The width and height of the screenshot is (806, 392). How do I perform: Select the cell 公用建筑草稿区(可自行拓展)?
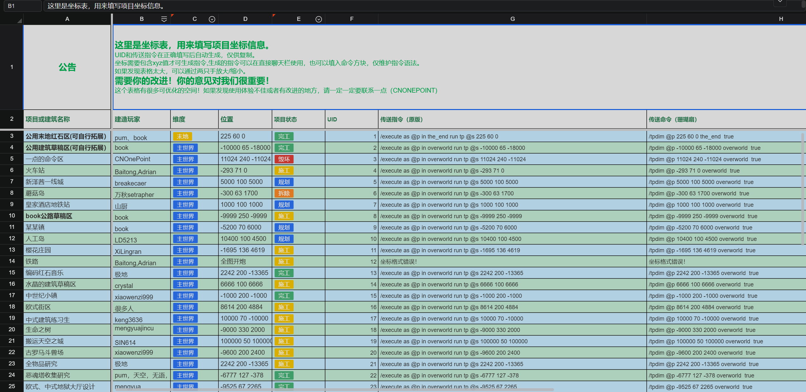[67, 148]
